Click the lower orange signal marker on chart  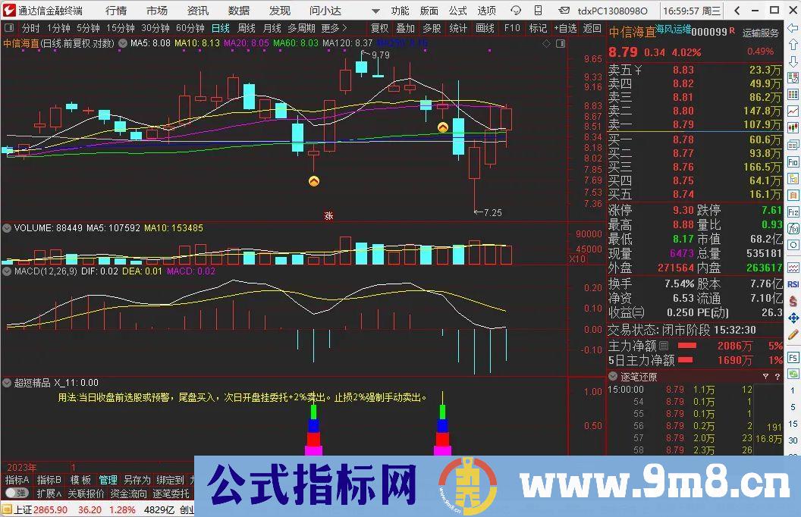pyautogui.click(x=314, y=180)
